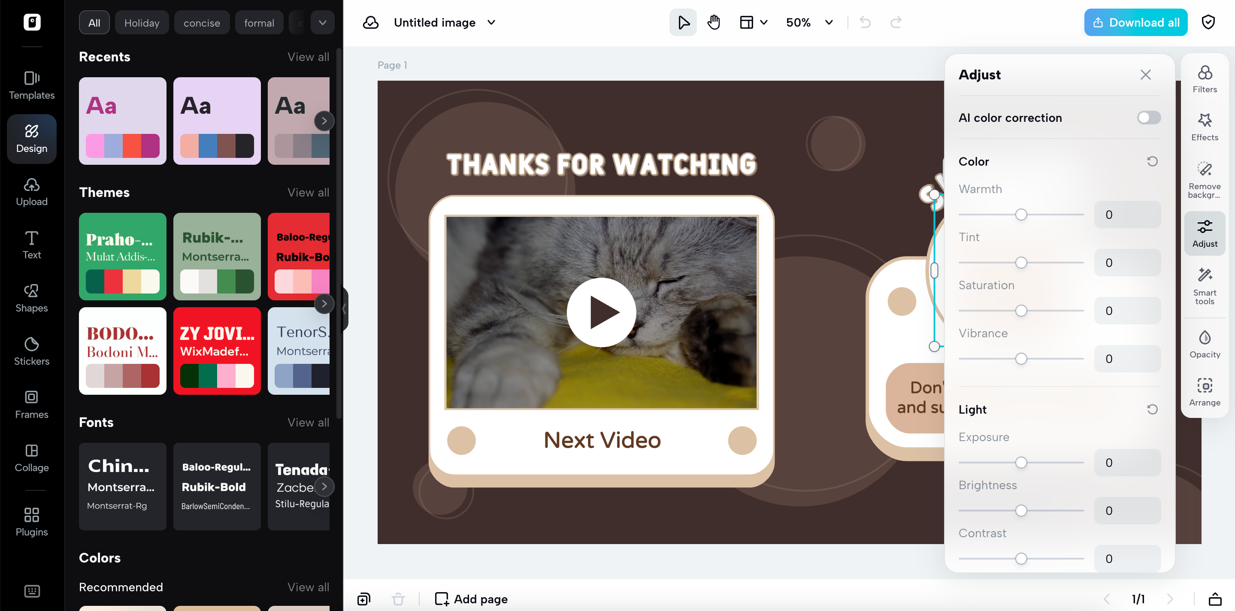Expand the style tag filter chevron
The width and height of the screenshot is (1235, 611).
[x=322, y=22]
